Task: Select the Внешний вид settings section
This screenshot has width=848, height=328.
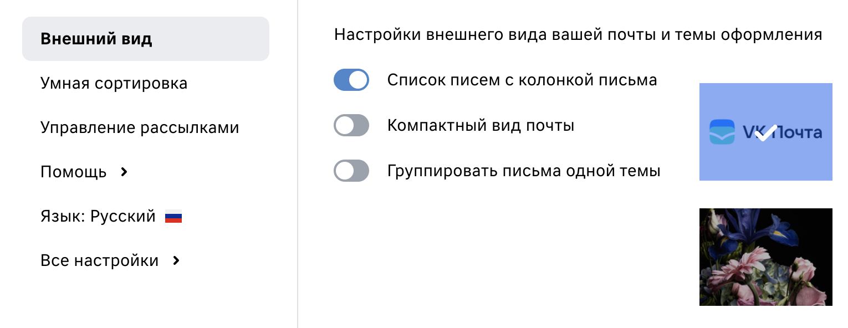Action: click(146, 39)
